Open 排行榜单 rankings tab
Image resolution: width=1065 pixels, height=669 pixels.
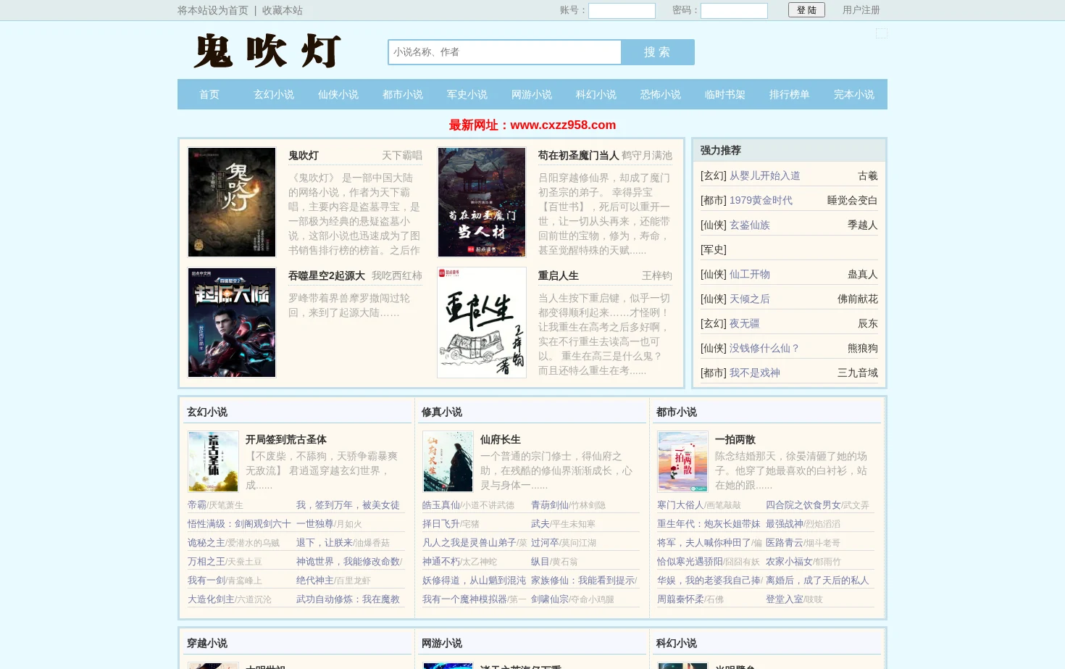[x=790, y=94]
